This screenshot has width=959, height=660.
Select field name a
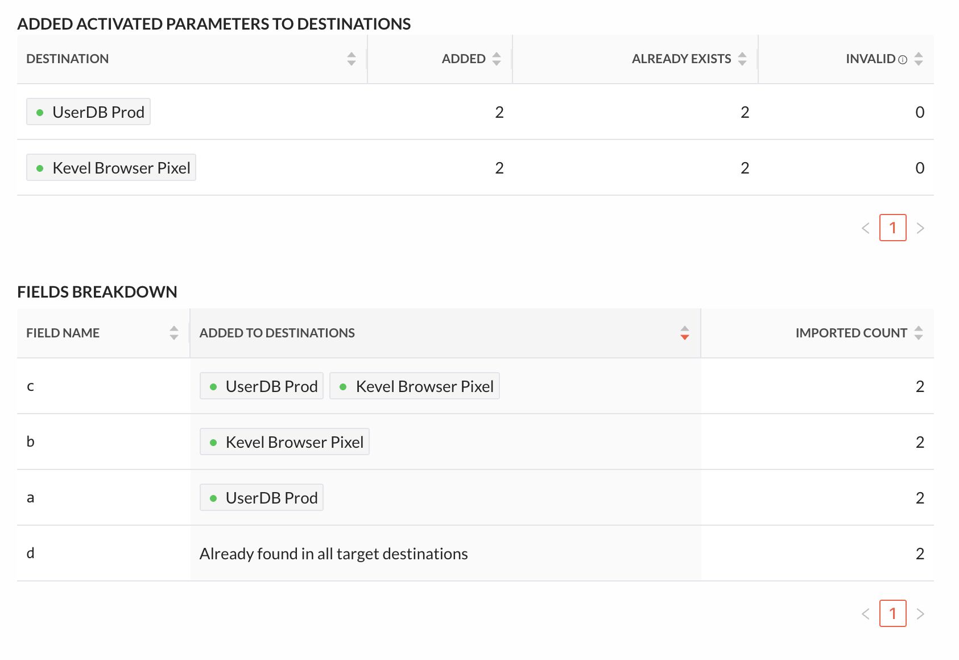pyautogui.click(x=31, y=498)
